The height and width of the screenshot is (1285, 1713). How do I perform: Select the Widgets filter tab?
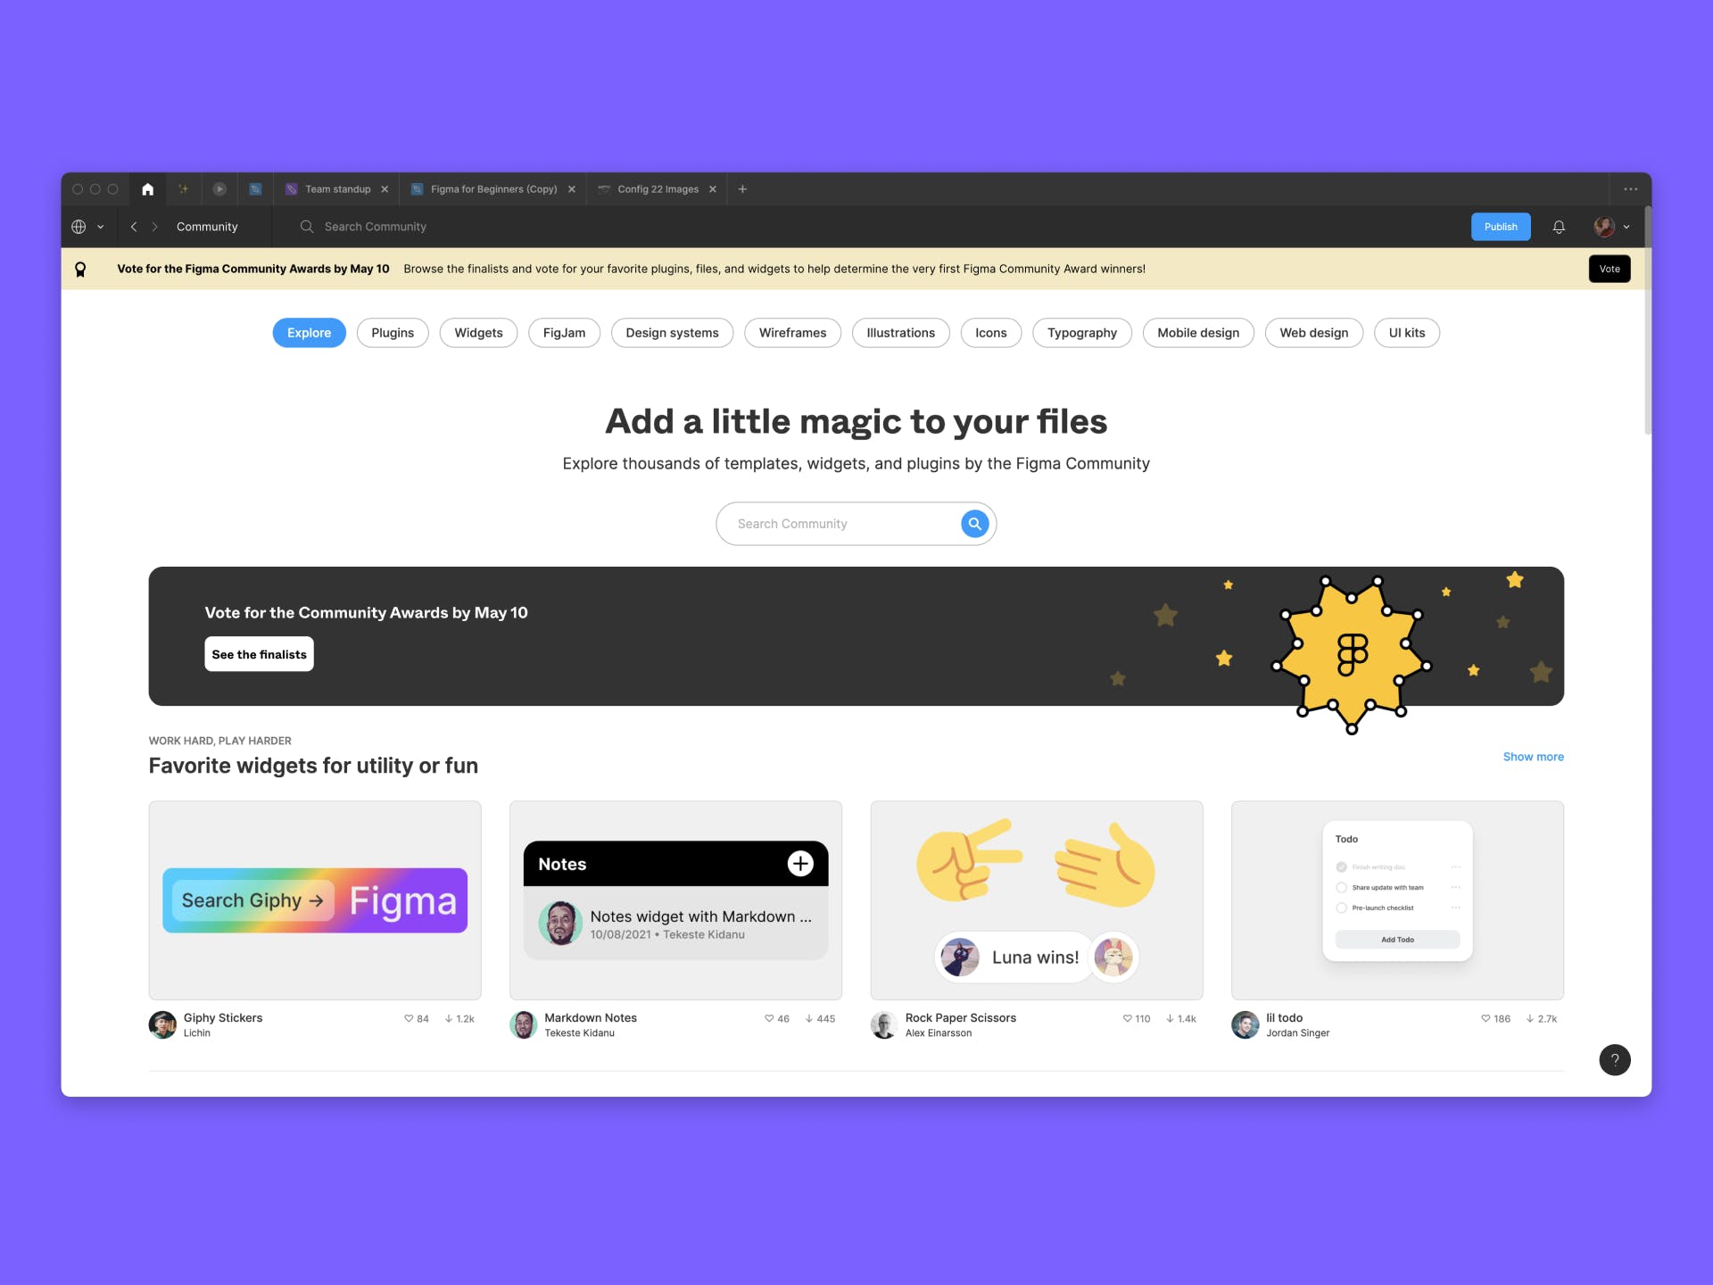(479, 332)
